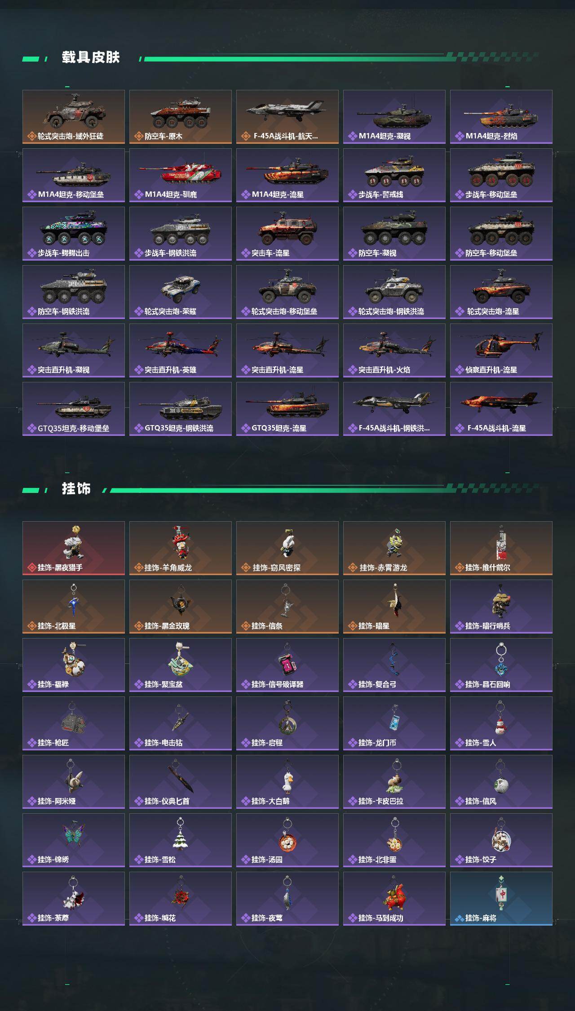Choose the M1A4坦克-驯鹿 red tank skin
575x1011 pixels.
click(181, 175)
